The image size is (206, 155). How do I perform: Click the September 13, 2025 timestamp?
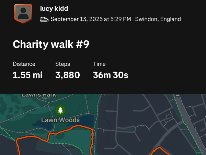[91, 19]
